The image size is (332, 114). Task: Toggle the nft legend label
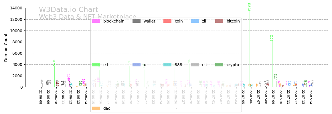205,65
